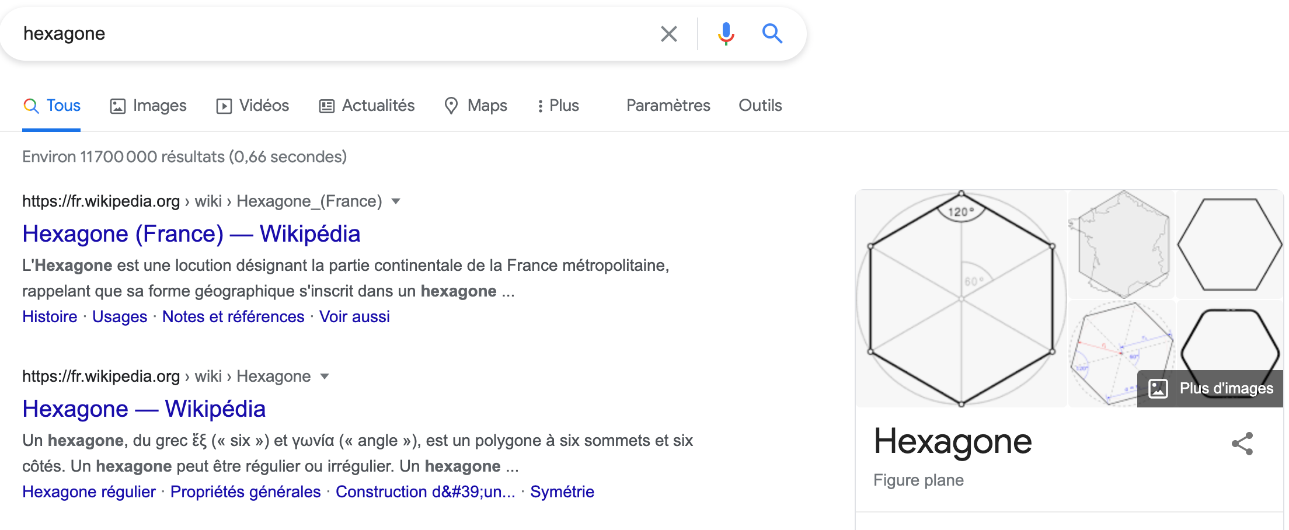Screen dimensions: 1289x530
Task: Open Outils menu
Action: (x=760, y=106)
